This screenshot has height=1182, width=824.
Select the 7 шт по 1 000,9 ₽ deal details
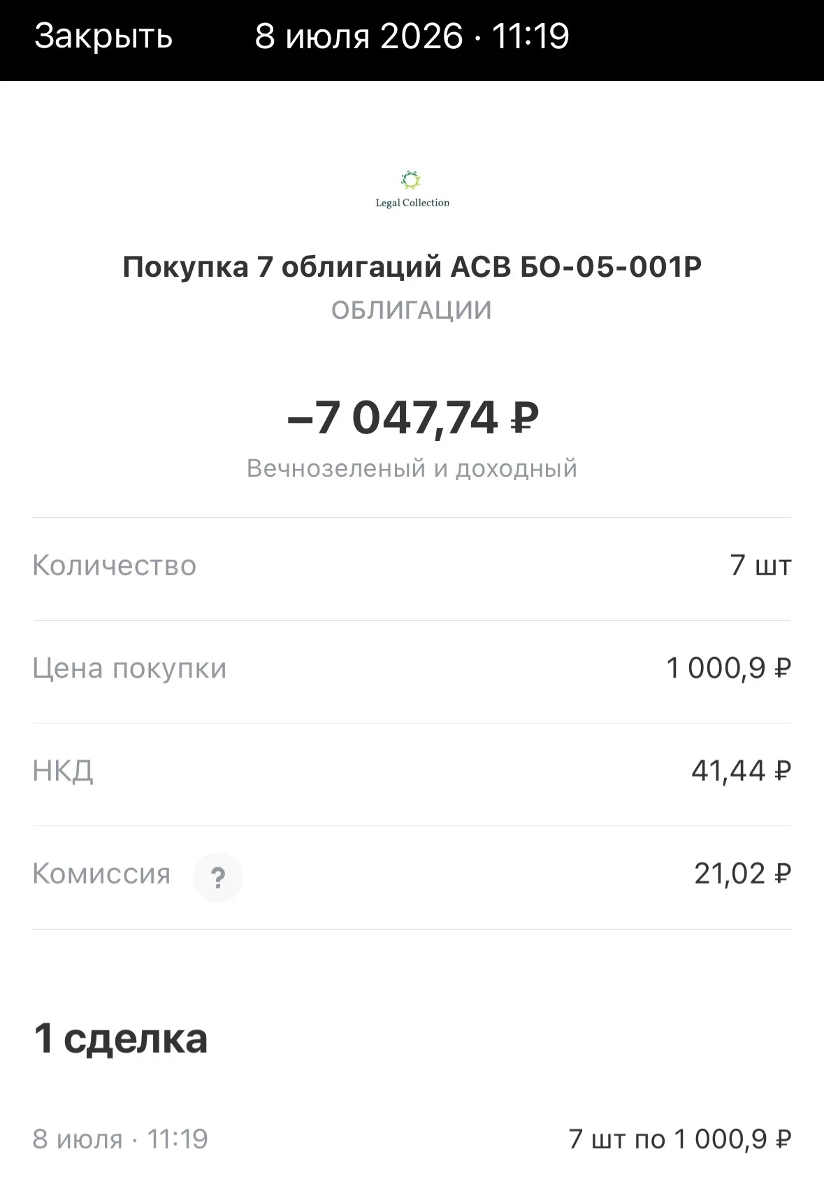click(x=680, y=1139)
